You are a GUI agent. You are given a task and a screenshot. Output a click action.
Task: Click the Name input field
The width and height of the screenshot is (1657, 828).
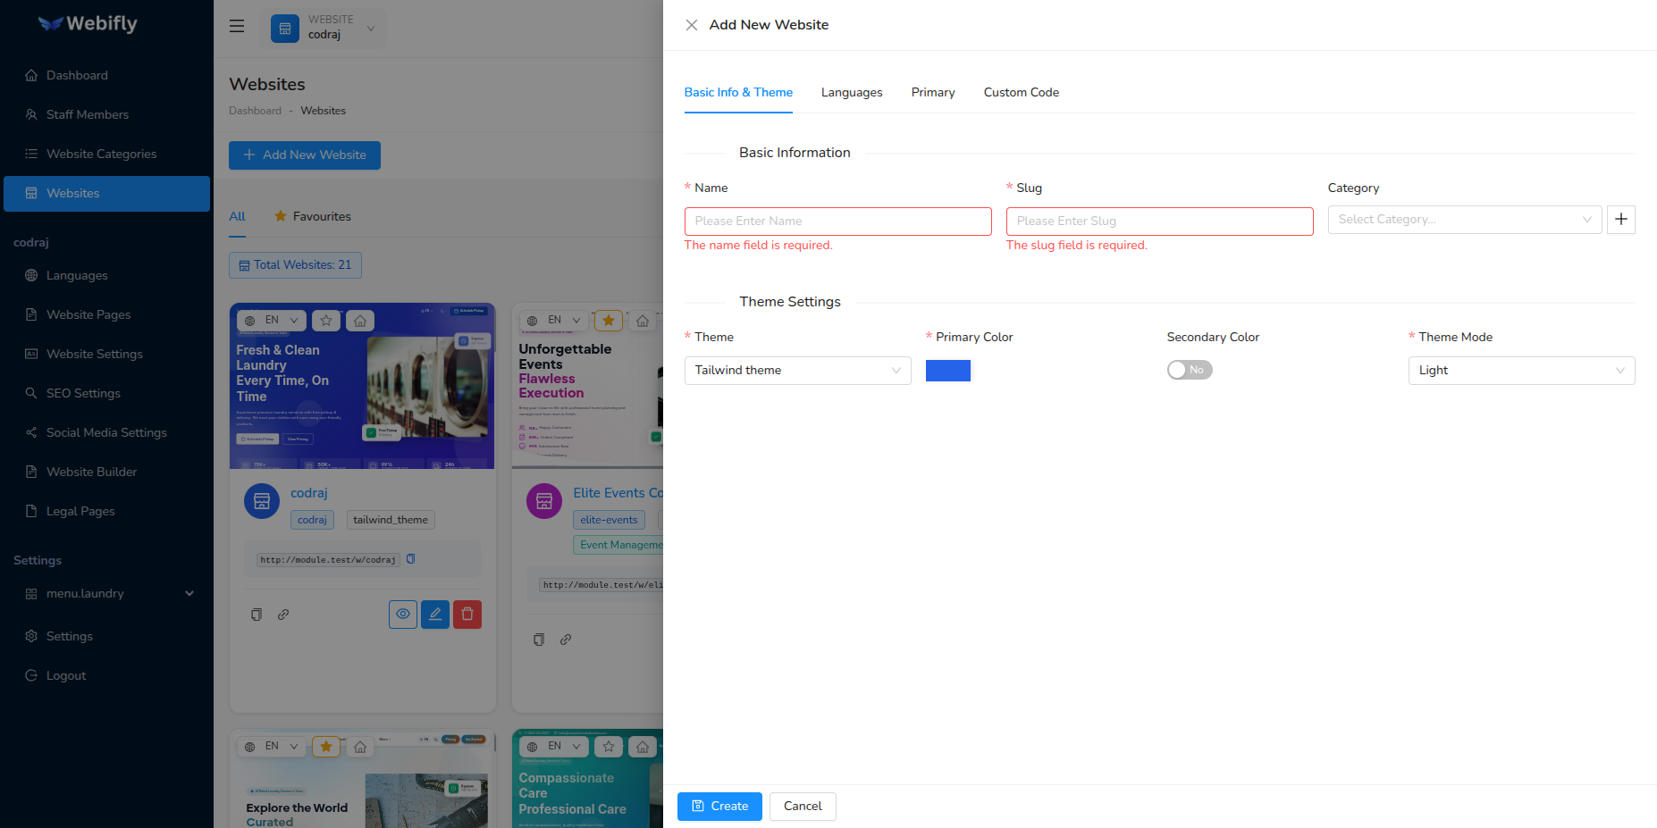coord(837,222)
